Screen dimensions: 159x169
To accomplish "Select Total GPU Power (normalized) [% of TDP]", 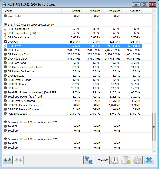I will tap(32, 92).
